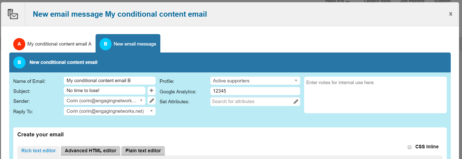
Task: Click pencil icon in Set Attributes field
Action: [296, 102]
